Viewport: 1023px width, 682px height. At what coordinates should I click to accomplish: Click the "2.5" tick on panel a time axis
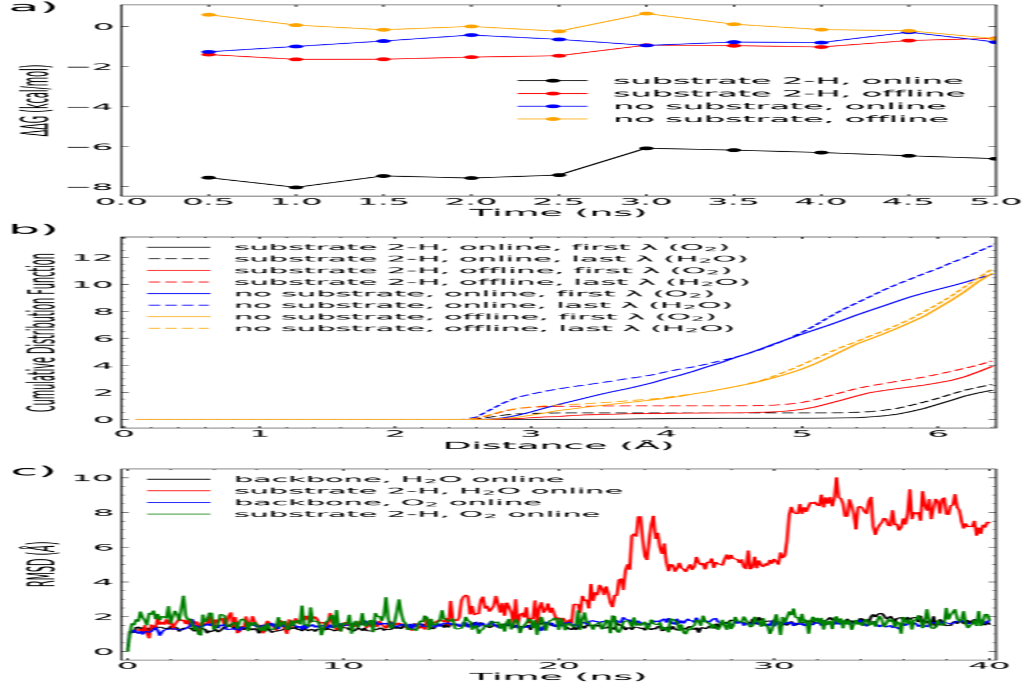pos(559,202)
